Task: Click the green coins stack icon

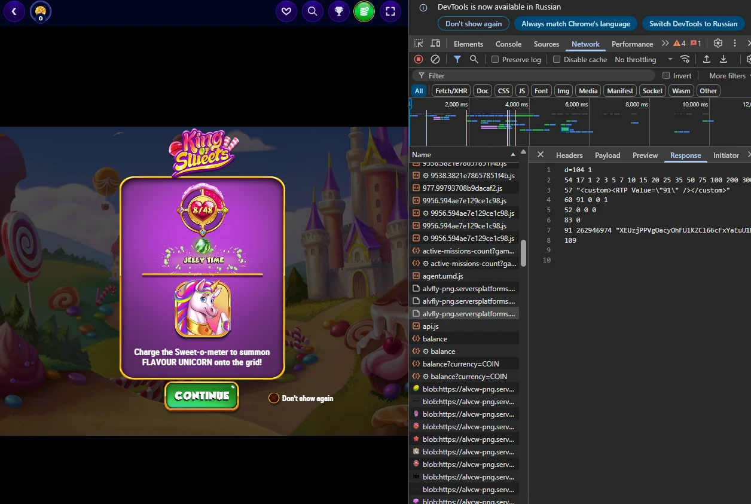Action: (364, 11)
